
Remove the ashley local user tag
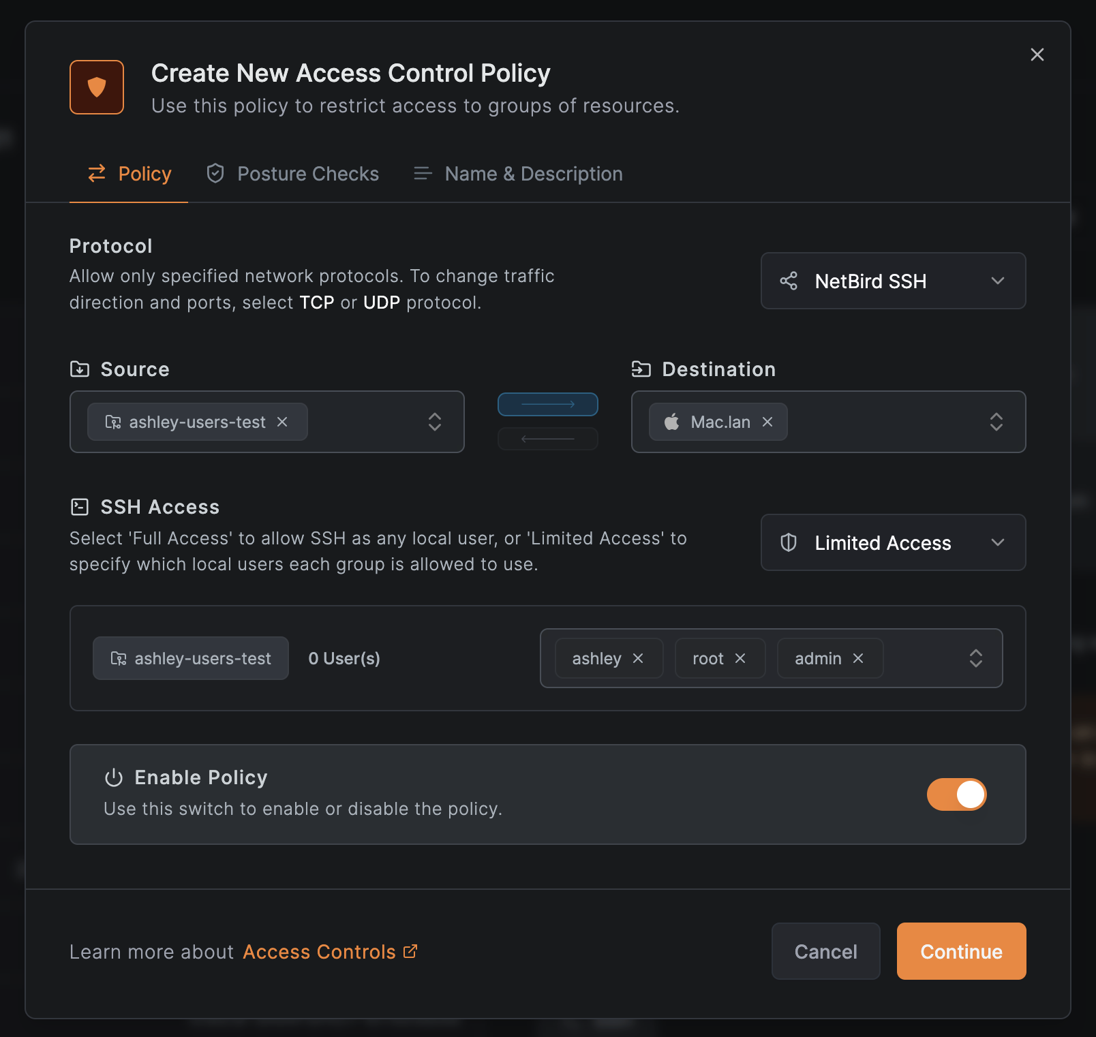click(638, 659)
